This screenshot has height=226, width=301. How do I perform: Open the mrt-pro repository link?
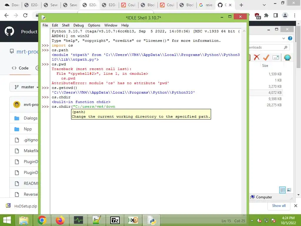coord(27,51)
